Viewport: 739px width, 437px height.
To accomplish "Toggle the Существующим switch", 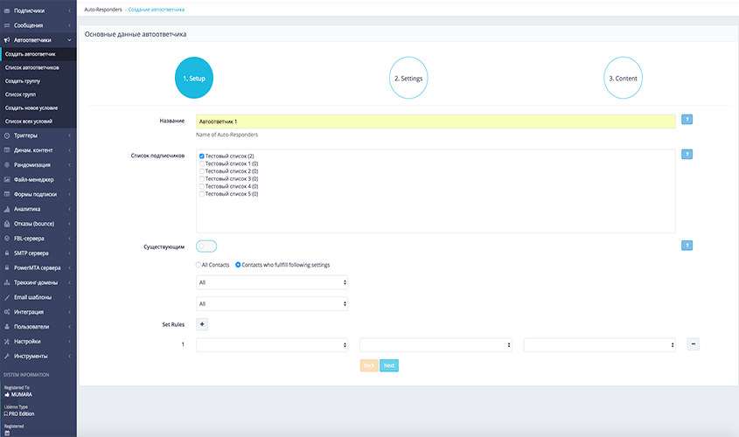I will [x=206, y=246].
